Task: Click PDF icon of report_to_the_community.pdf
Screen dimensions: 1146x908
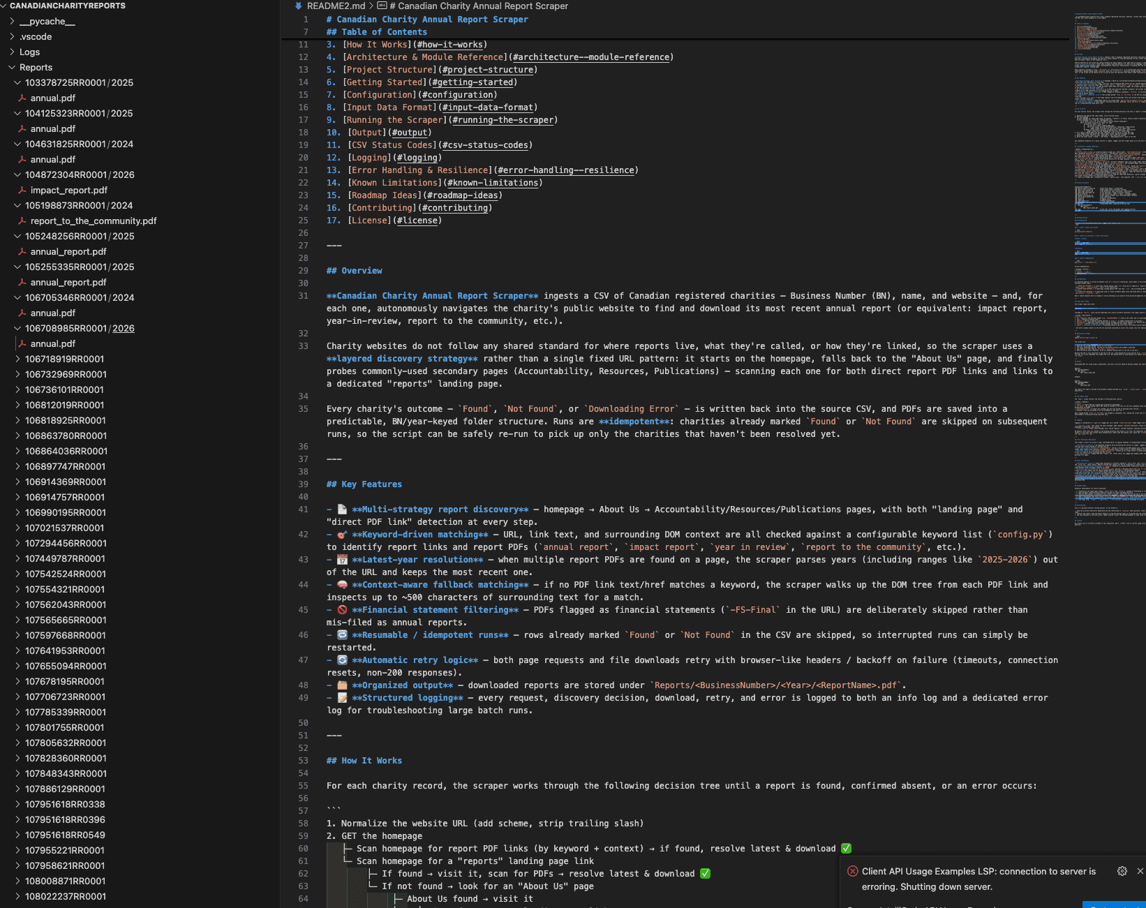Action: tap(22, 221)
